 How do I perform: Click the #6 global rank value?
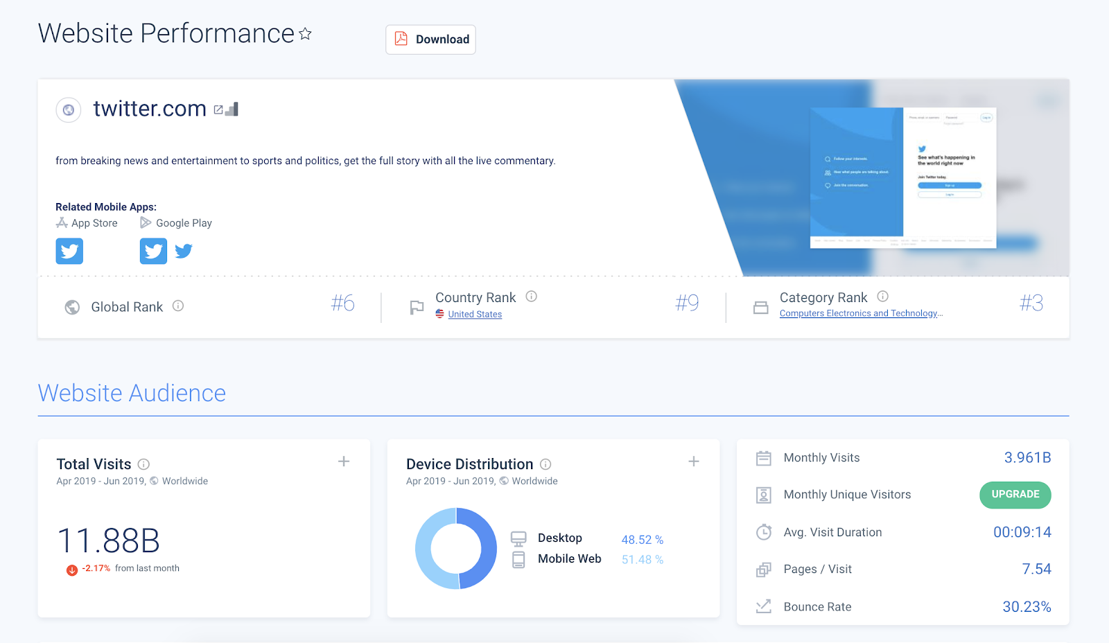[x=343, y=303]
